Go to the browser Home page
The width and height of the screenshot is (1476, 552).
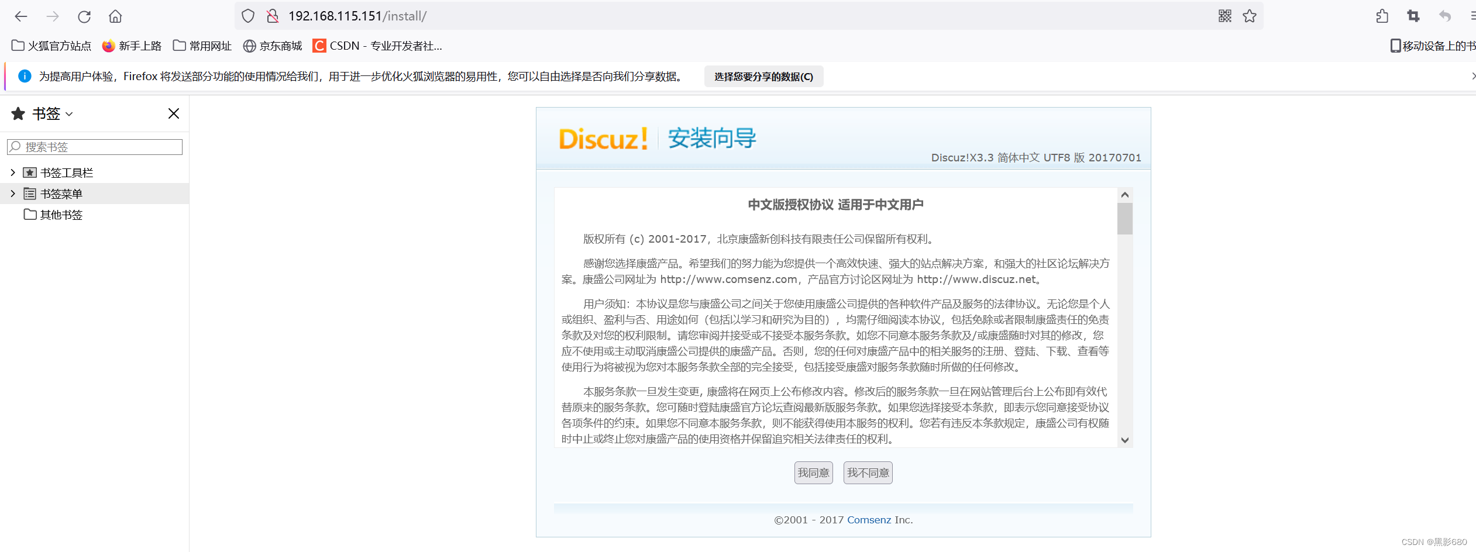[x=115, y=16]
